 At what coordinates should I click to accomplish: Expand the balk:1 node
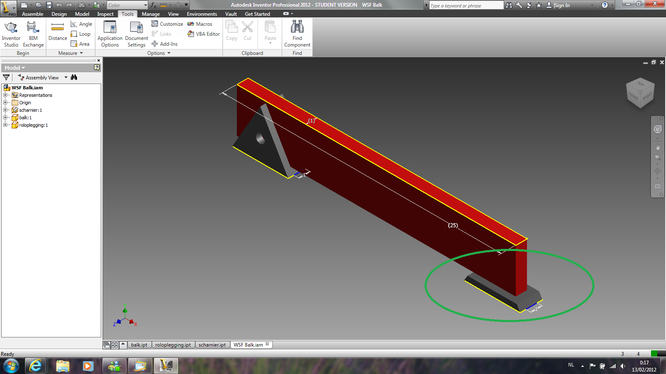click(x=5, y=118)
